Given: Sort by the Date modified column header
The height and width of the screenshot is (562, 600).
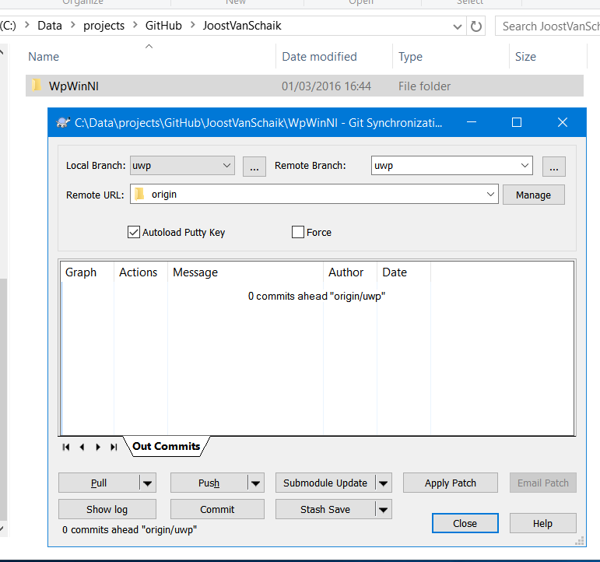Looking at the screenshot, I should coord(319,56).
